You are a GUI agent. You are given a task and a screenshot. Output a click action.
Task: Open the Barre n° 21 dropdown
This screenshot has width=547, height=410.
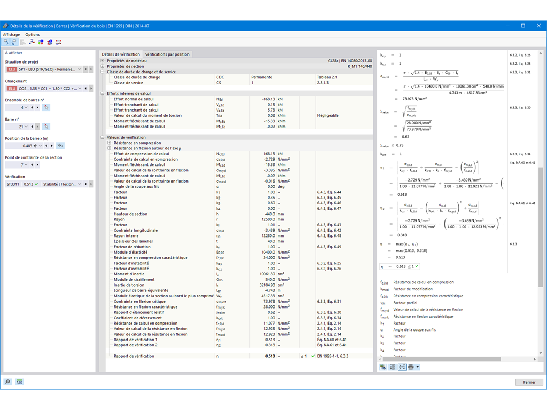tap(26, 127)
